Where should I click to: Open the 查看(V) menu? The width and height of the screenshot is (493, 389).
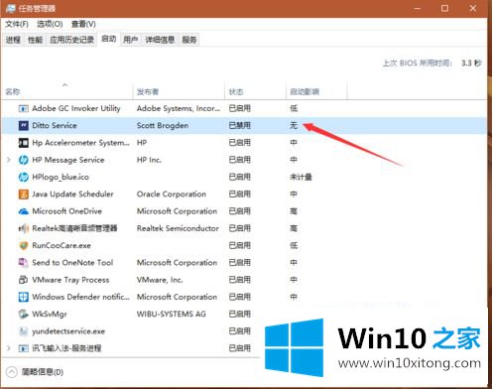[83, 24]
